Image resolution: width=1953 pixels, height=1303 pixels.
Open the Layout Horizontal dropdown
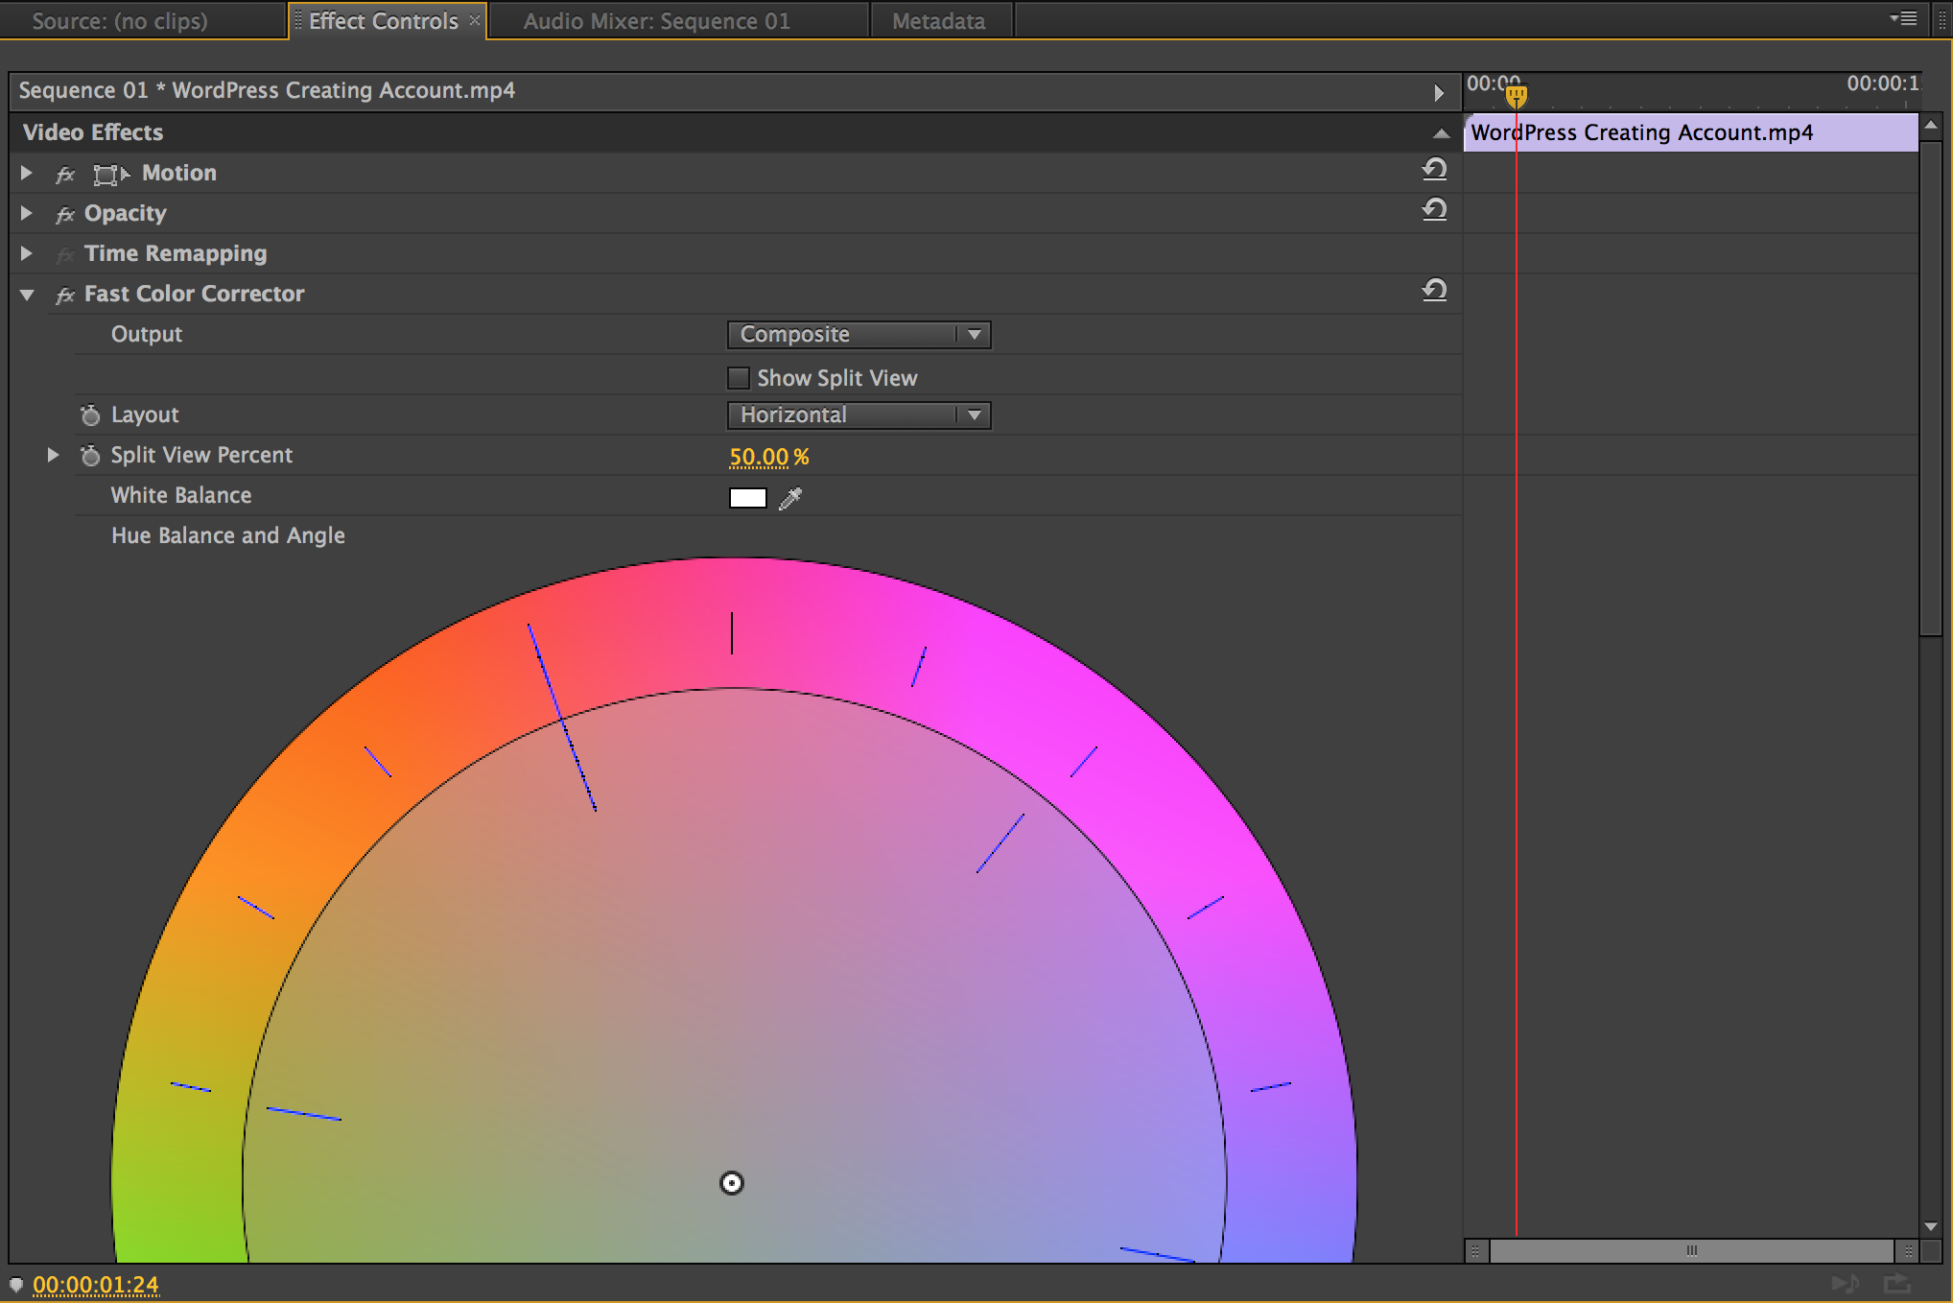pos(859,415)
